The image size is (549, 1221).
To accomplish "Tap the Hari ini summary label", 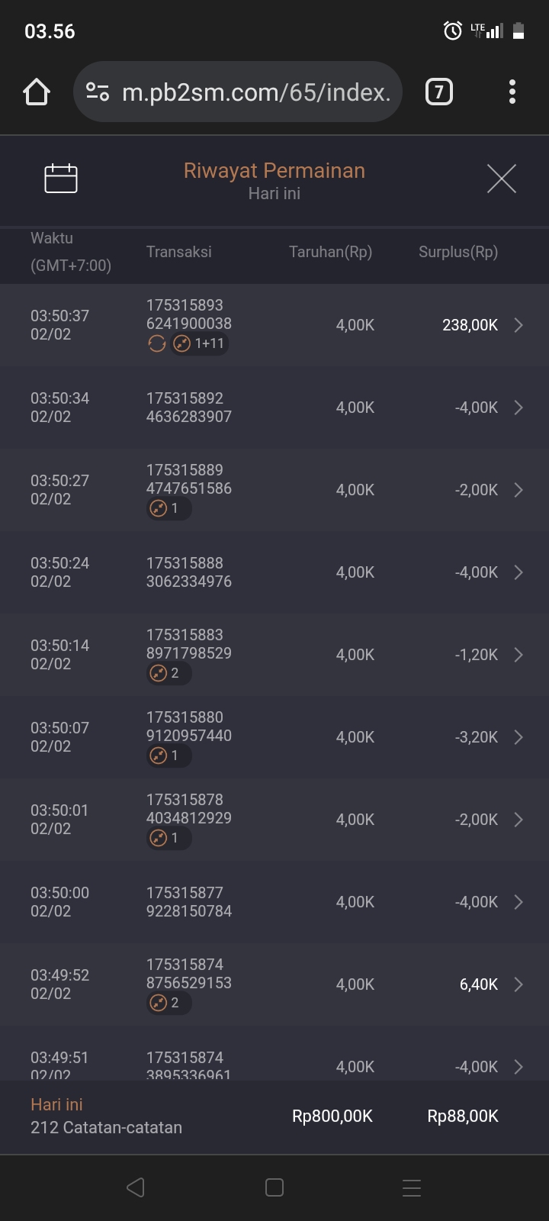I will click(x=57, y=1104).
